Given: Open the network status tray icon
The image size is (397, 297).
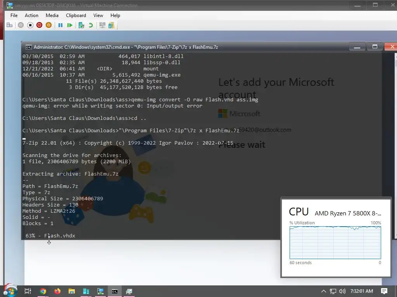Looking at the screenshot, I should (333, 291).
